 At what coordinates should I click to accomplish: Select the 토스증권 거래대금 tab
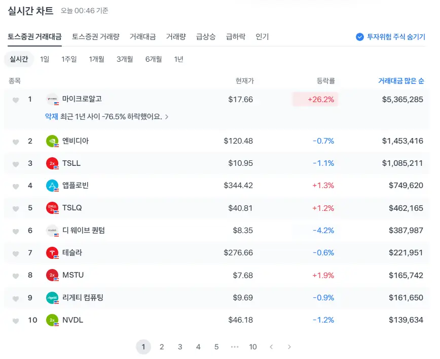pyautogui.click(x=34, y=36)
